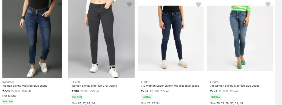Click 710 Women Super Skinny title
The height and width of the screenshot is (105, 282).
(x=170, y=86)
